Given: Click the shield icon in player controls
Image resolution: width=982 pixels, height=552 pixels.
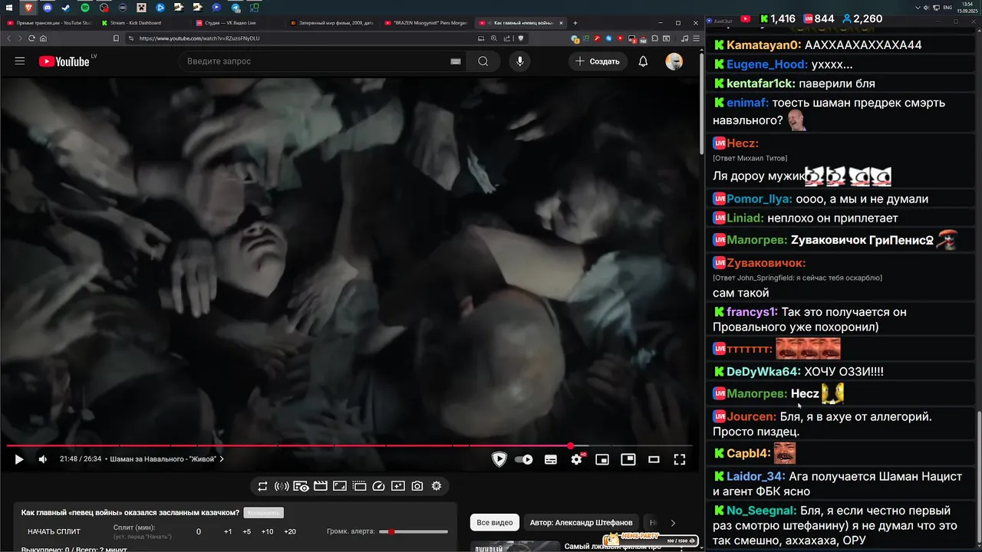Looking at the screenshot, I should (499, 459).
